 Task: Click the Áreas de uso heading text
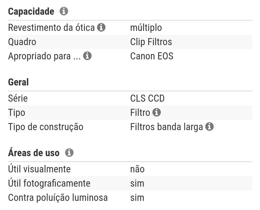34,153
